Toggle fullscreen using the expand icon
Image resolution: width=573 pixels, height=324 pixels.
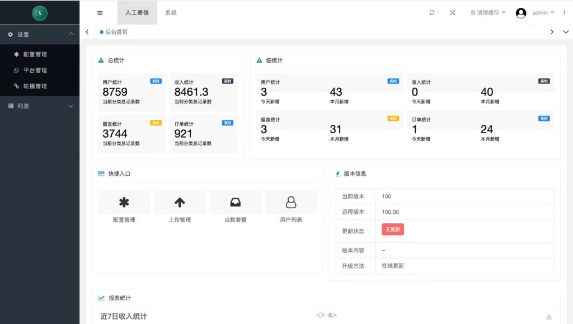click(x=452, y=12)
